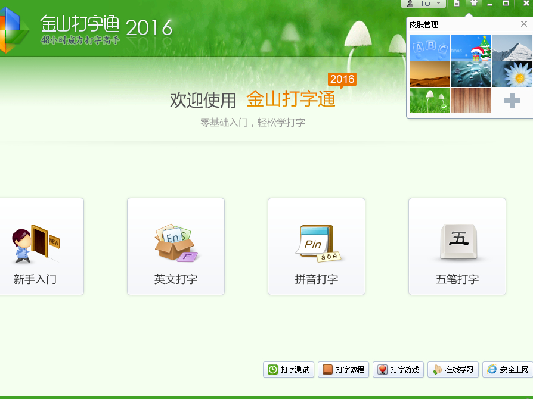Open the TO user account dropdown
The width and height of the screenshot is (533, 399).
point(423,4)
